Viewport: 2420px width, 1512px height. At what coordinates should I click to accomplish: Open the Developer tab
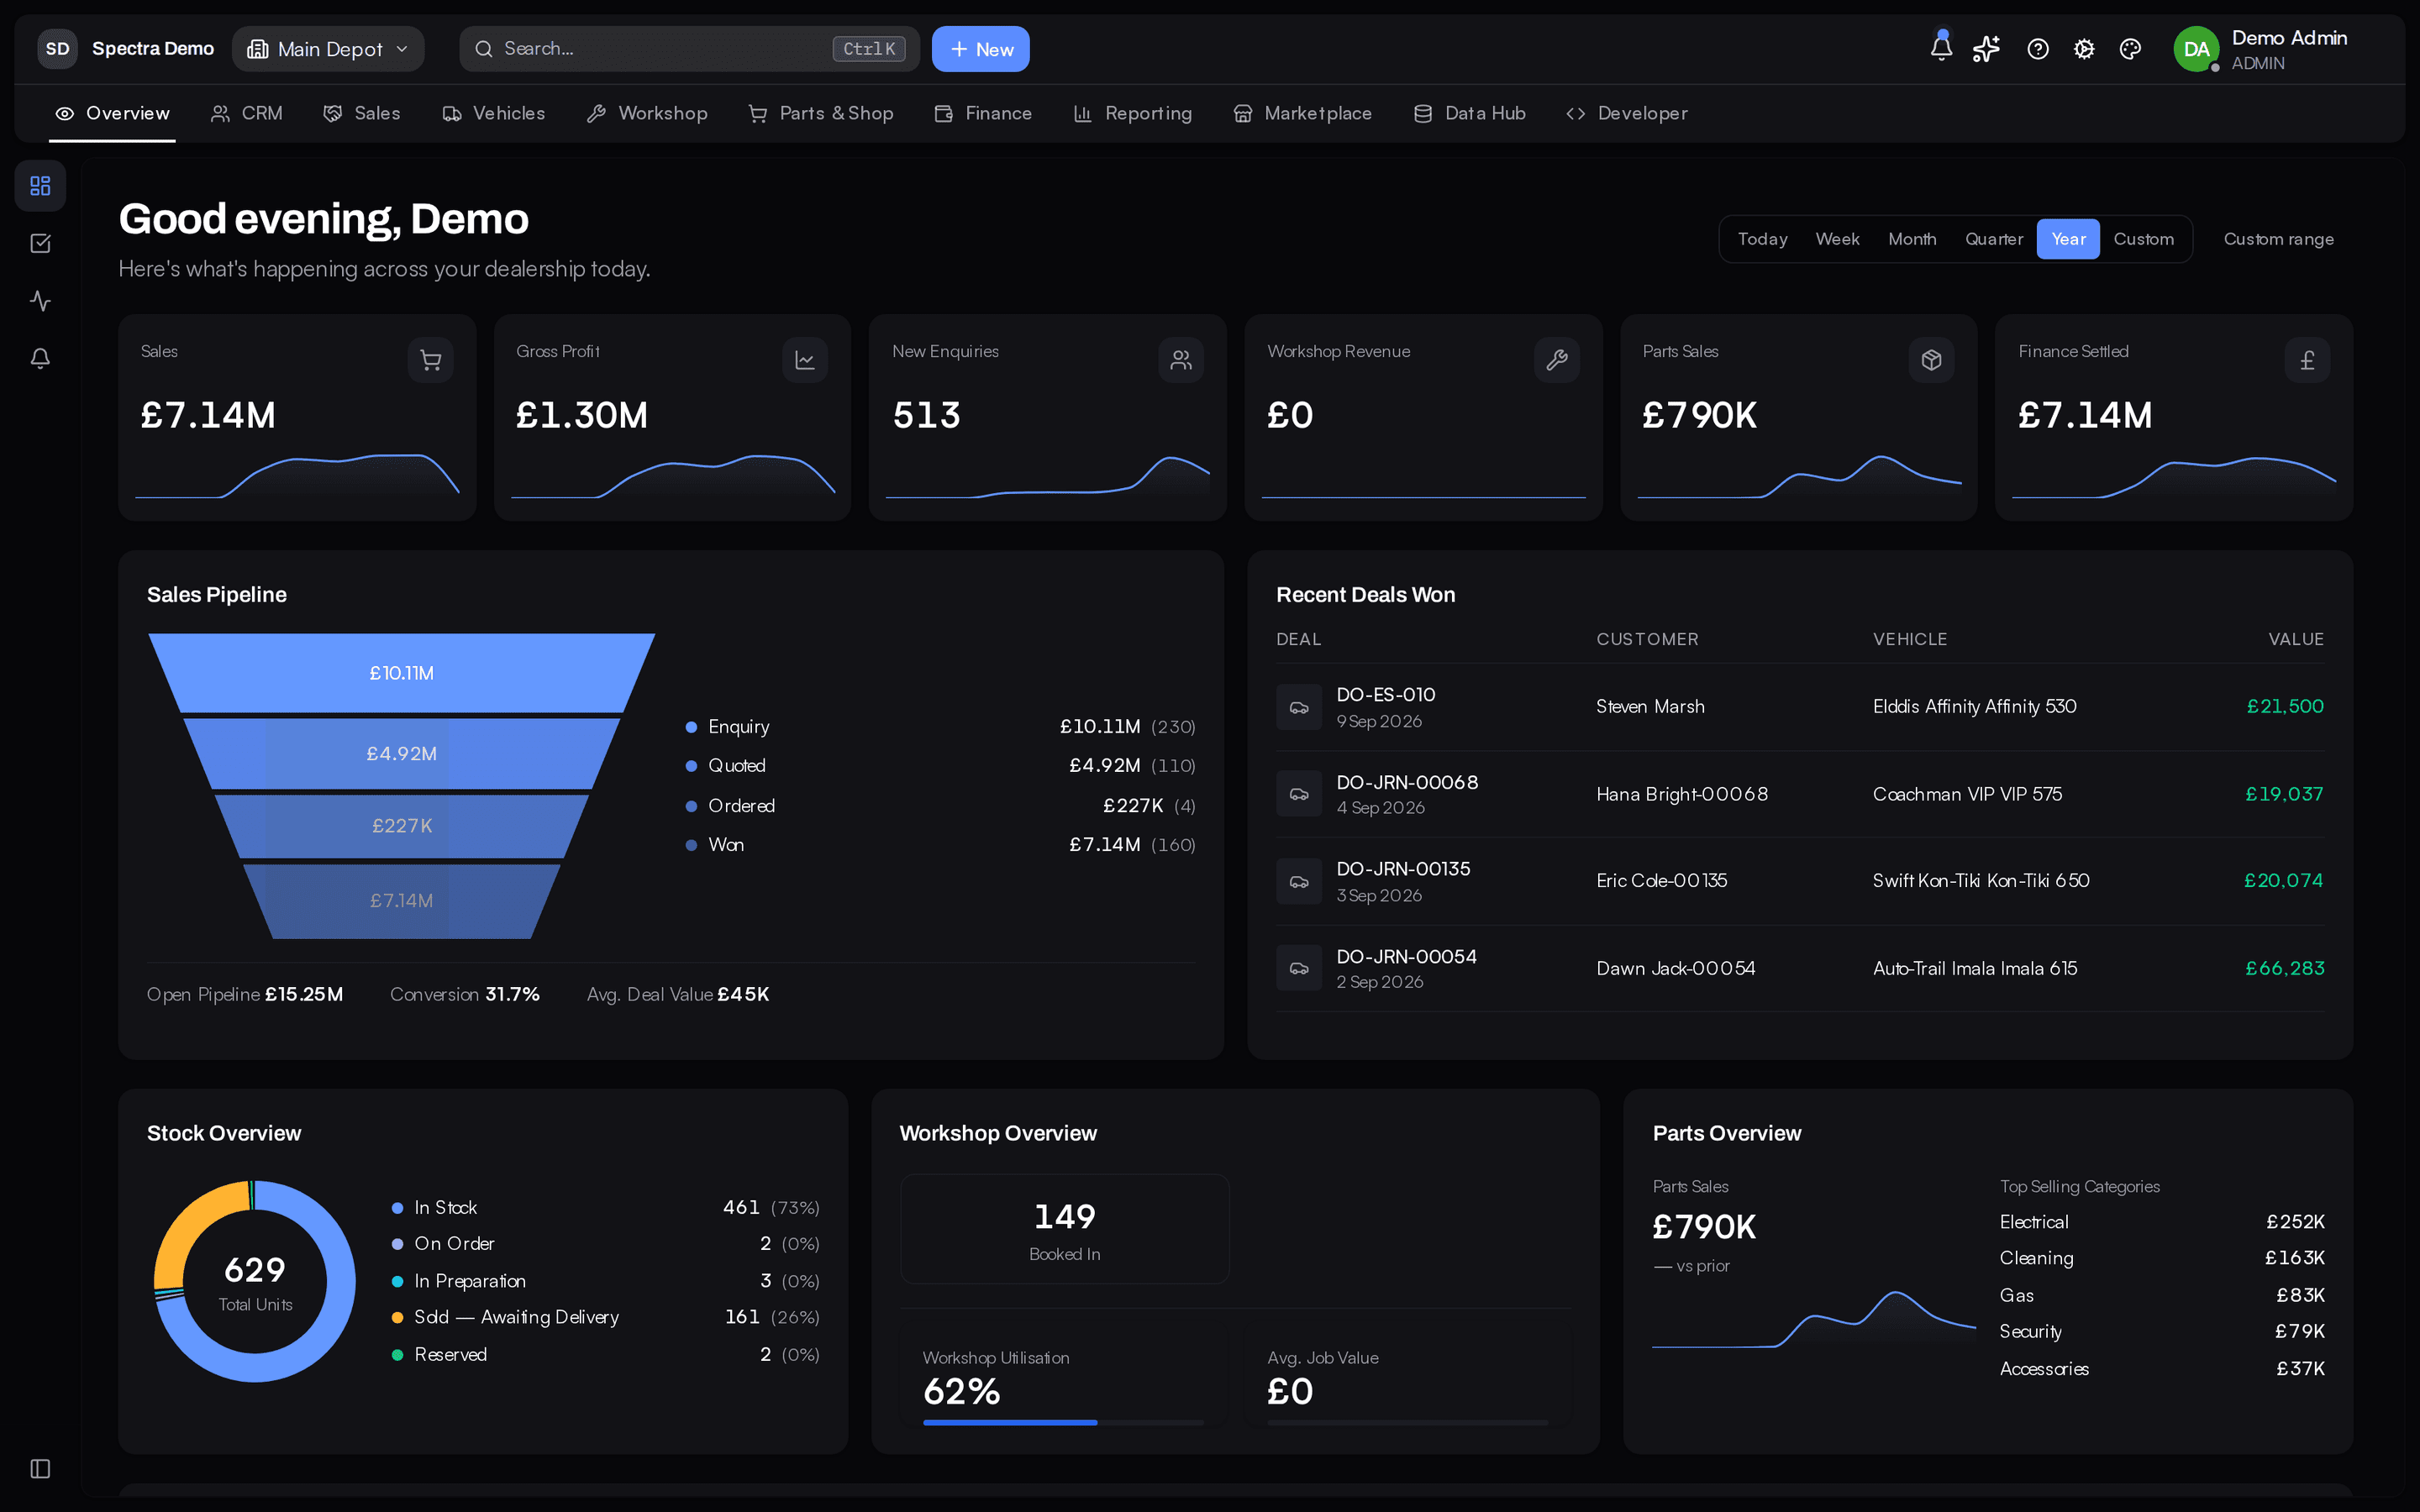point(1627,114)
